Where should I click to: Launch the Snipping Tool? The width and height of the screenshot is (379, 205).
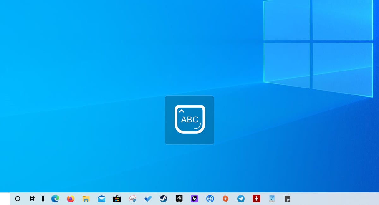[132, 199]
